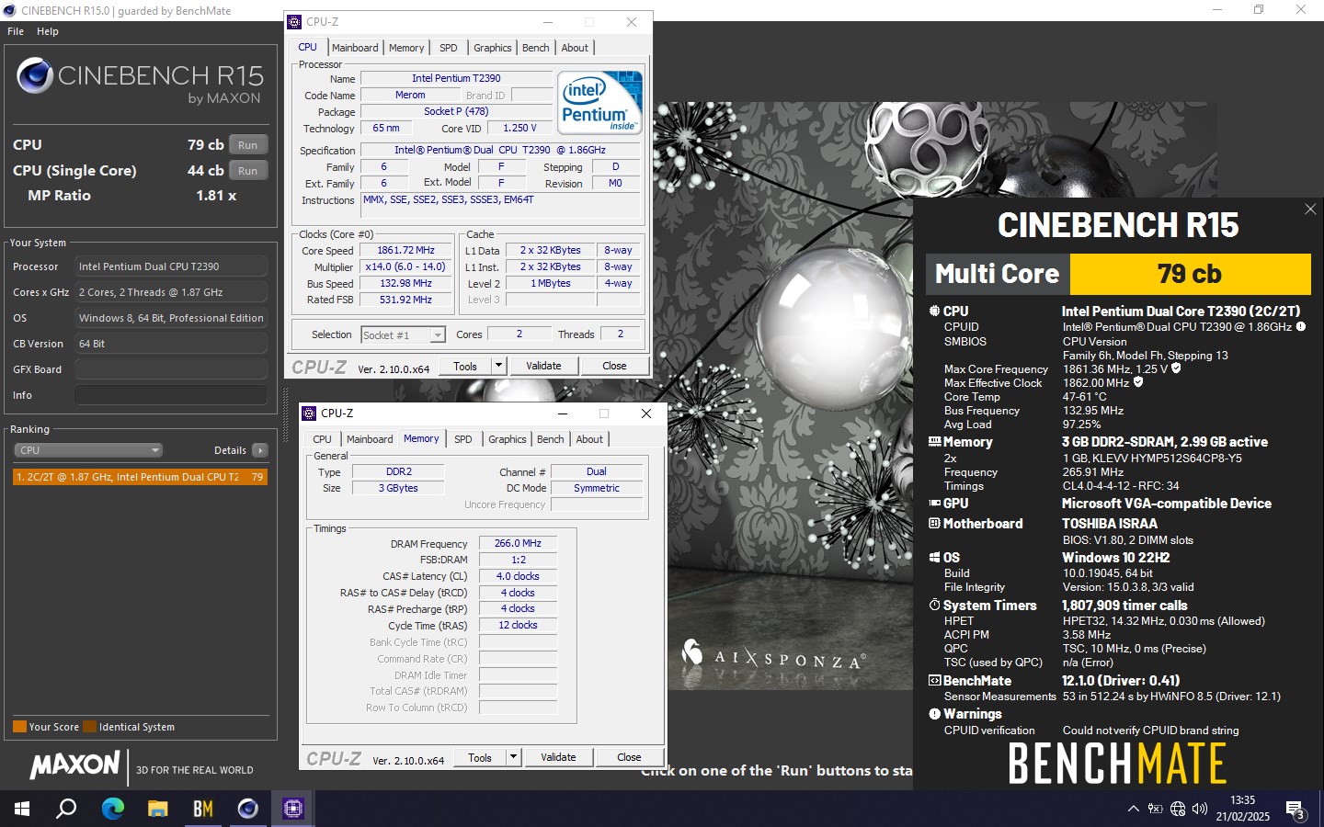1324x827 pixels.
Task: Open network tray icon
Action: 1178,809
